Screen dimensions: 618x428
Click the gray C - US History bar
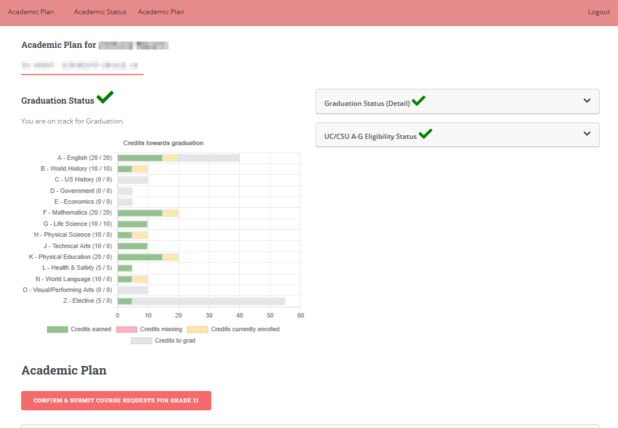(x=132, y=180)
